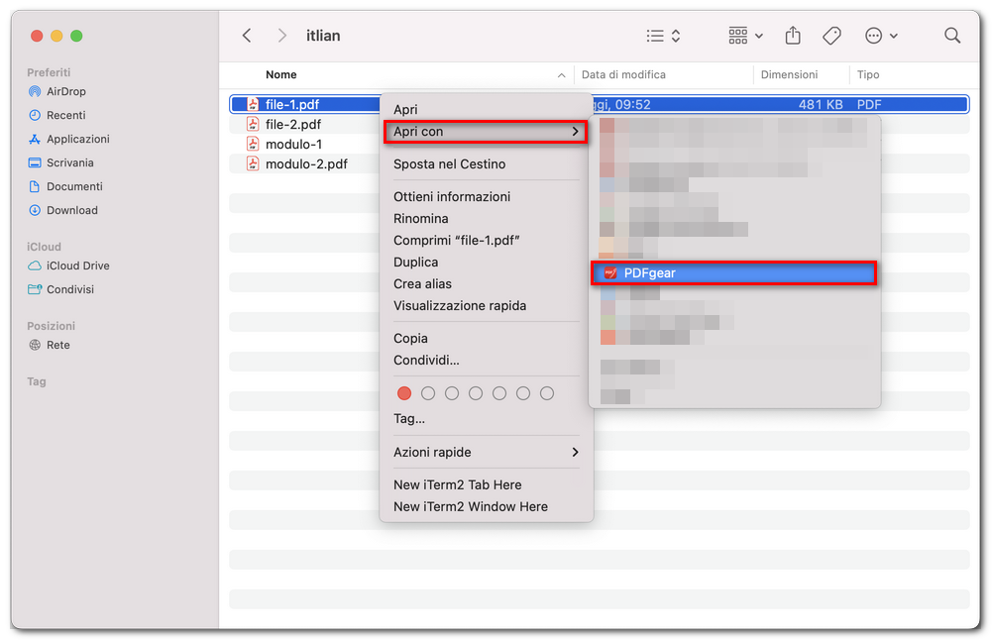Screen dimensions: 992x640
Task: Select the red tag color dot
Action: [x=404, y=393]
